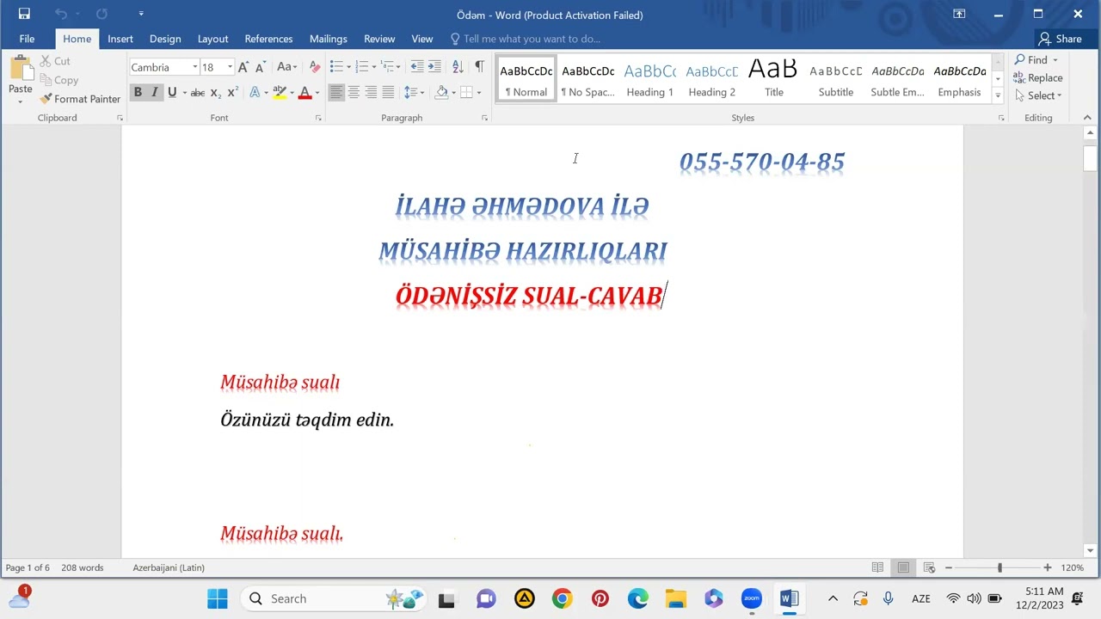Open the File menu

27,39
